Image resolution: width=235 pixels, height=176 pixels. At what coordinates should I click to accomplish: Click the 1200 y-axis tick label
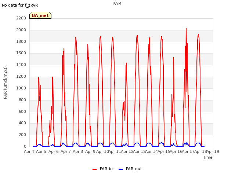tap(21, 77)
